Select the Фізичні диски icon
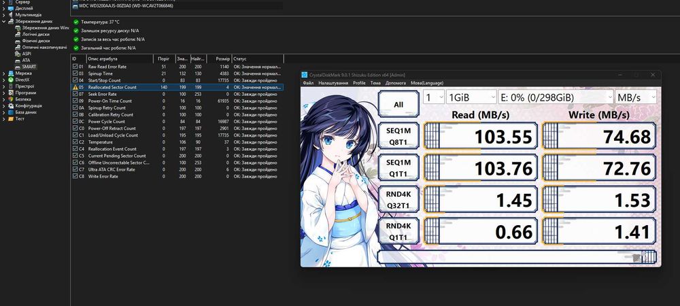 click(18, 41)
